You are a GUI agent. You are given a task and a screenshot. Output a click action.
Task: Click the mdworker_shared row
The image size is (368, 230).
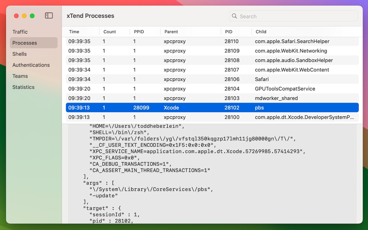[x=194, y=98]
